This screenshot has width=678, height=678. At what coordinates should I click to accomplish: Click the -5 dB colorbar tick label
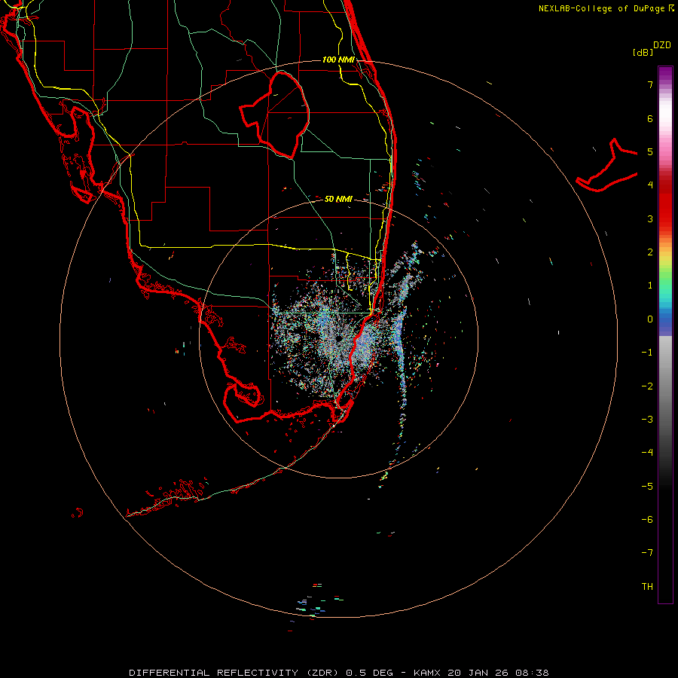pos(647,487)
